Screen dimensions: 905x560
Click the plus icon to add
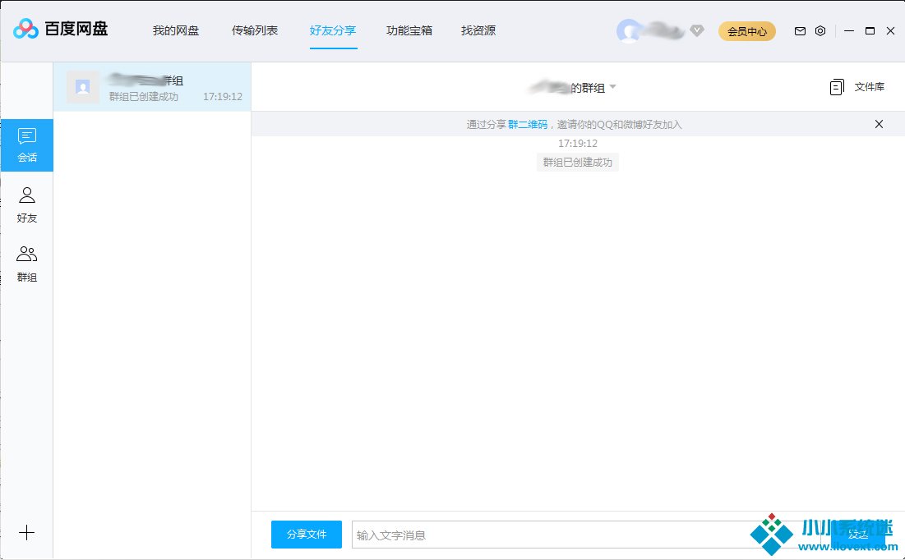(x=27, y=533)
